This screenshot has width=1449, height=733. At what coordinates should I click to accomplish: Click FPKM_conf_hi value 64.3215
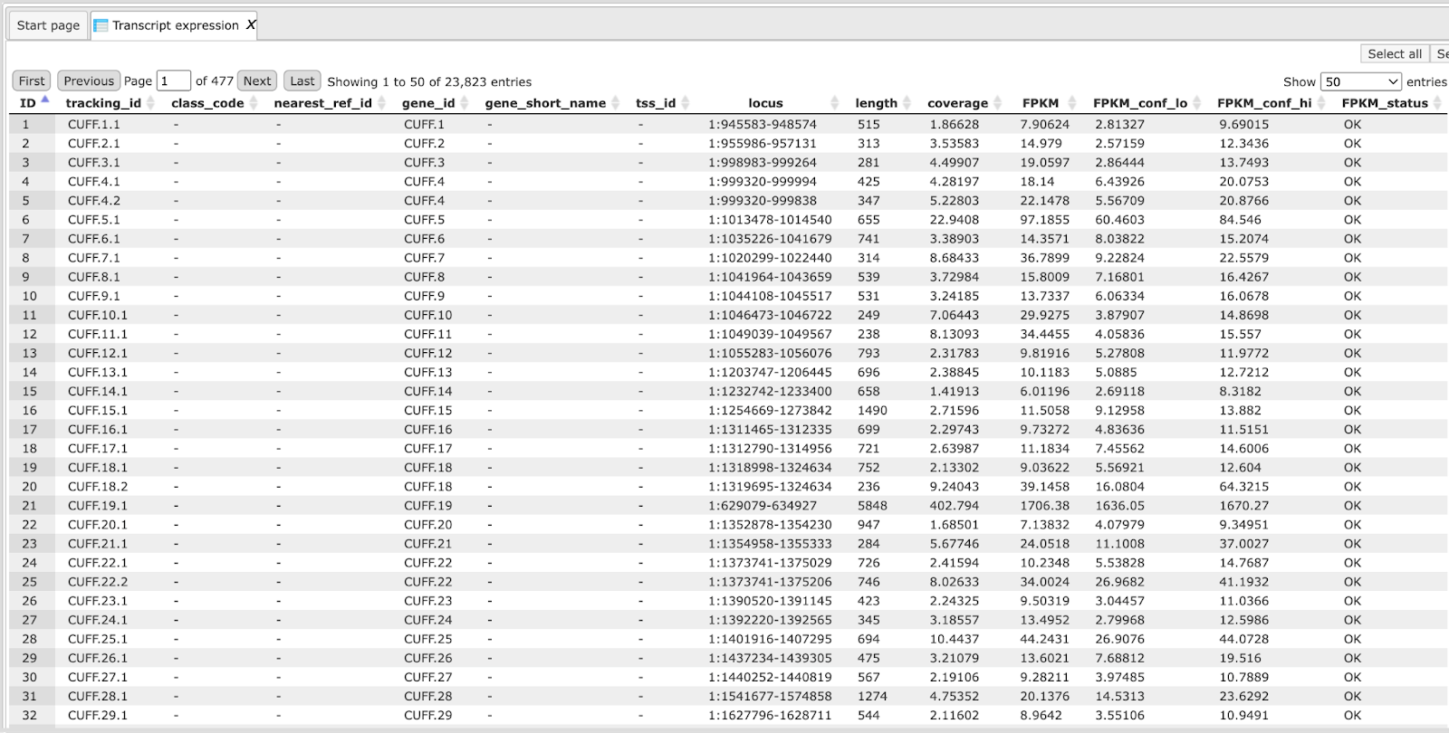(x=1243, y=487)
